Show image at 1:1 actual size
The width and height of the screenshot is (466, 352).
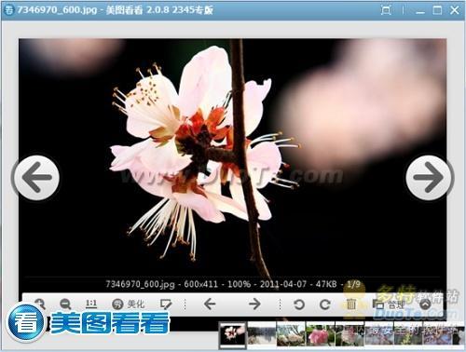pos(91,304)
